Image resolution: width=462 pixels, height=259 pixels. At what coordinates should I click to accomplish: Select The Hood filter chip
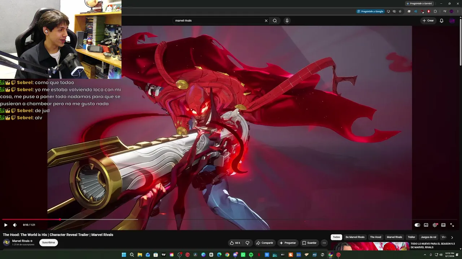pos(375,237)
